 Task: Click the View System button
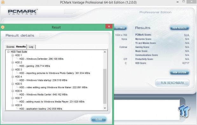(x=179, y=72)
